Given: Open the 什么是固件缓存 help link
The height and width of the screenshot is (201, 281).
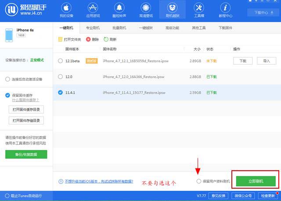Looking at the screenshot, I should [x=25, y=100].
